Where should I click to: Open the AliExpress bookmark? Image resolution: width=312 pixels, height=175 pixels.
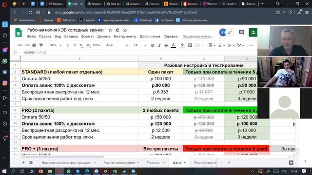[66, 20]
